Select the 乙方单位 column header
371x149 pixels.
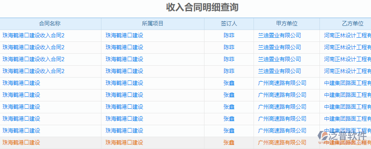345,23
